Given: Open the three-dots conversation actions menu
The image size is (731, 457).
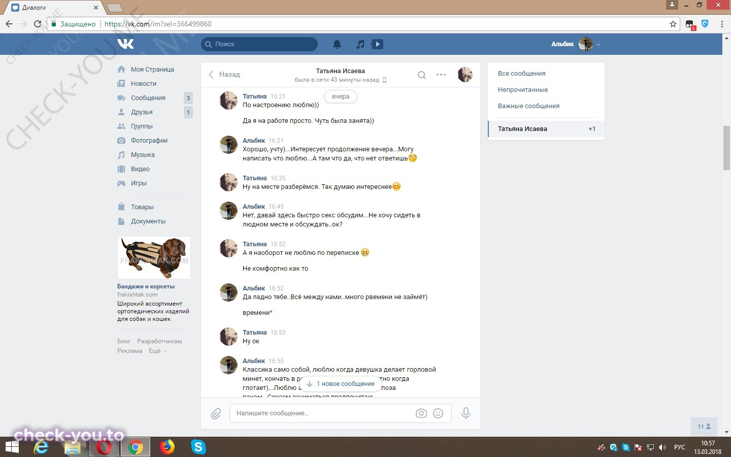Looking at the screenshot, I should [x=441, y=75].
